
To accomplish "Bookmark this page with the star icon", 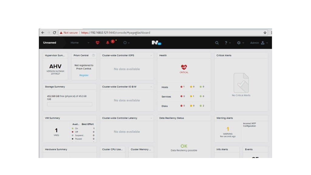I will [265, 33].
